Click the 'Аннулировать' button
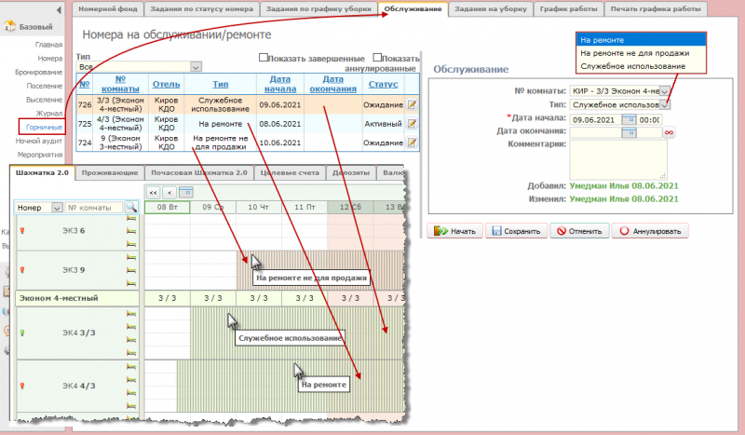The height and width of the screenshot is (435, 745). [x=651, y=231]
